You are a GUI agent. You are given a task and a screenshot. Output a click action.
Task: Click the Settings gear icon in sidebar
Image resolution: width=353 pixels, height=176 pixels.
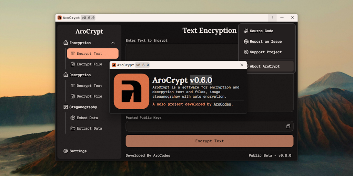66,151
